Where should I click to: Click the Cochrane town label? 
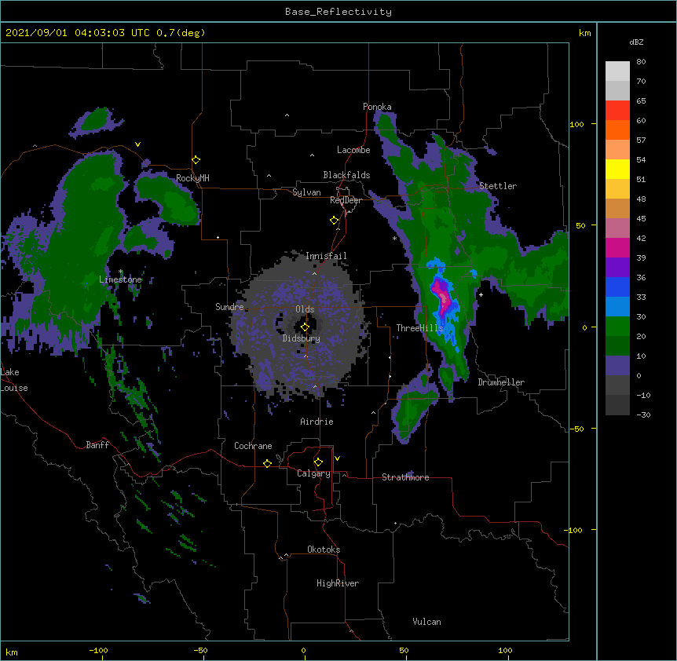[x=253, y=446]
